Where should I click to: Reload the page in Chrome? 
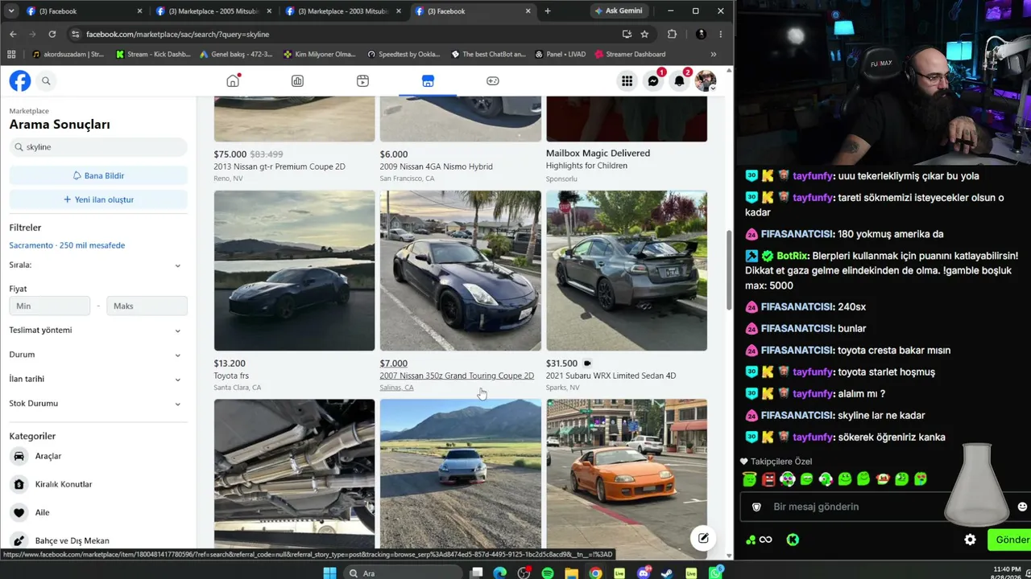point(52,34)
